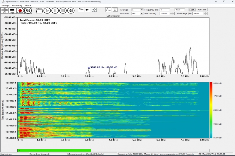The height and width of the screenshot is (156, 235).
Task: Toggle the playback volume speaker button
Action: [x=71, y=11]
